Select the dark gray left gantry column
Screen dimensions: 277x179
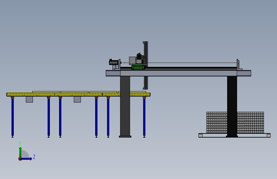125,106
